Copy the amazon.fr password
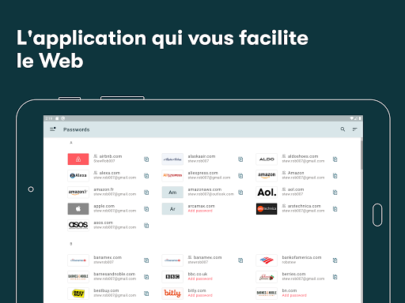This screenshot has width=405, height=303. (x=146, y=193)
